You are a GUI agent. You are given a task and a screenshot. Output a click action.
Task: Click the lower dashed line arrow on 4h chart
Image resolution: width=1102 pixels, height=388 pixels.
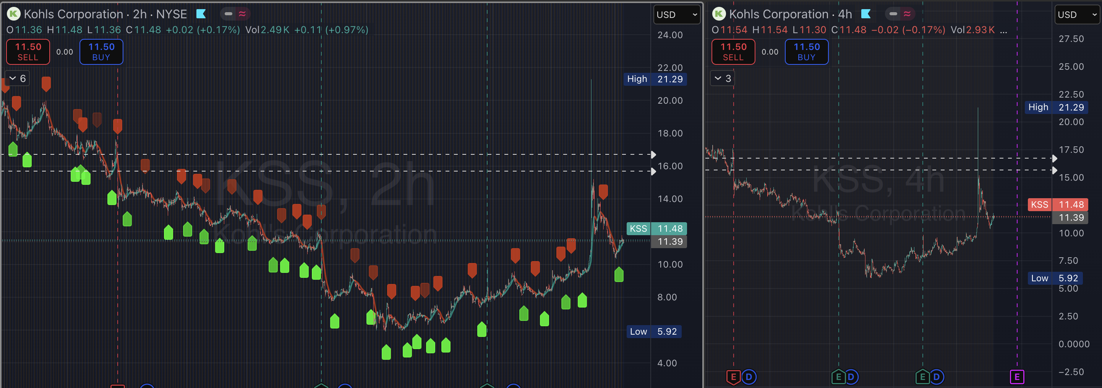point(1055,170)
